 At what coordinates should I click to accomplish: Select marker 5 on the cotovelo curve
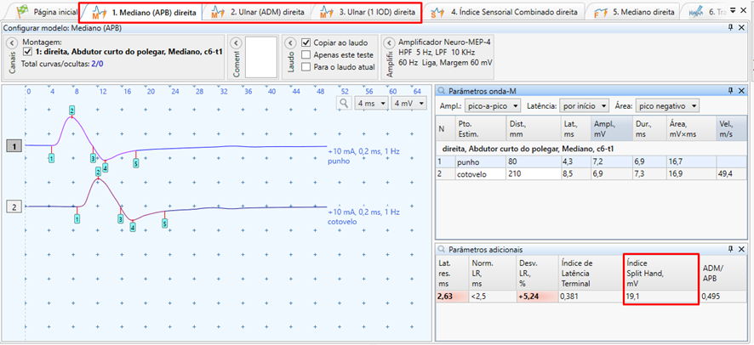tap(164, 223)
